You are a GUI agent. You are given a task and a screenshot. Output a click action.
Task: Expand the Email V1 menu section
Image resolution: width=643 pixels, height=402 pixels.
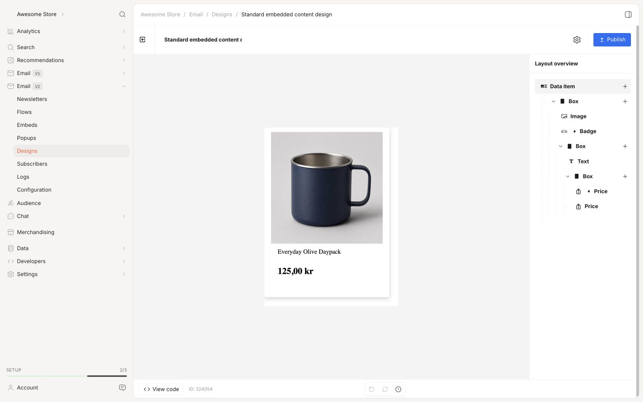coord(124,73)
